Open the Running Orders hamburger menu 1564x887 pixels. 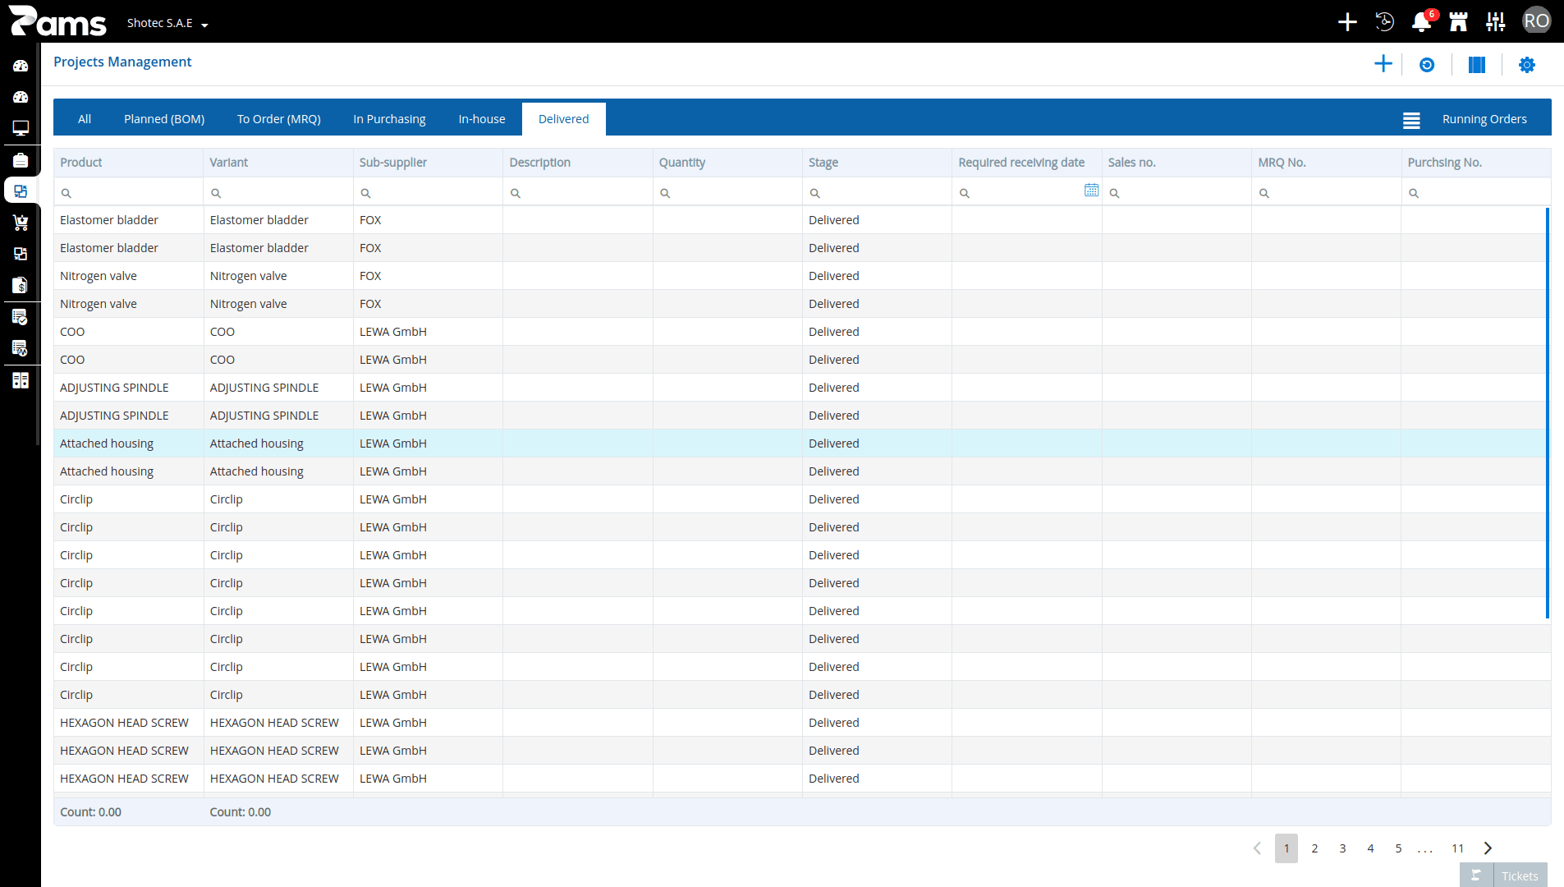pyautogui.click(x=1411, y=120)
